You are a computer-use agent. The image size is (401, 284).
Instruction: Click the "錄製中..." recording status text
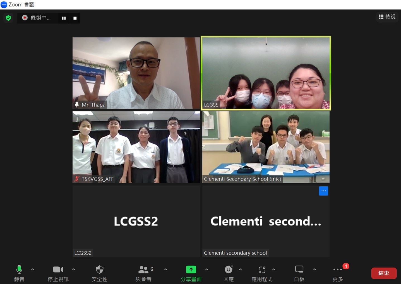point(41,18)
